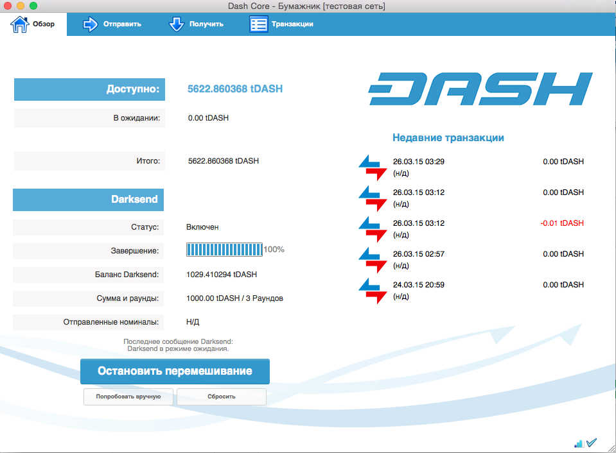616x453 pixels.
Task: Click the Доступно header label
Action: coord(89,89)
